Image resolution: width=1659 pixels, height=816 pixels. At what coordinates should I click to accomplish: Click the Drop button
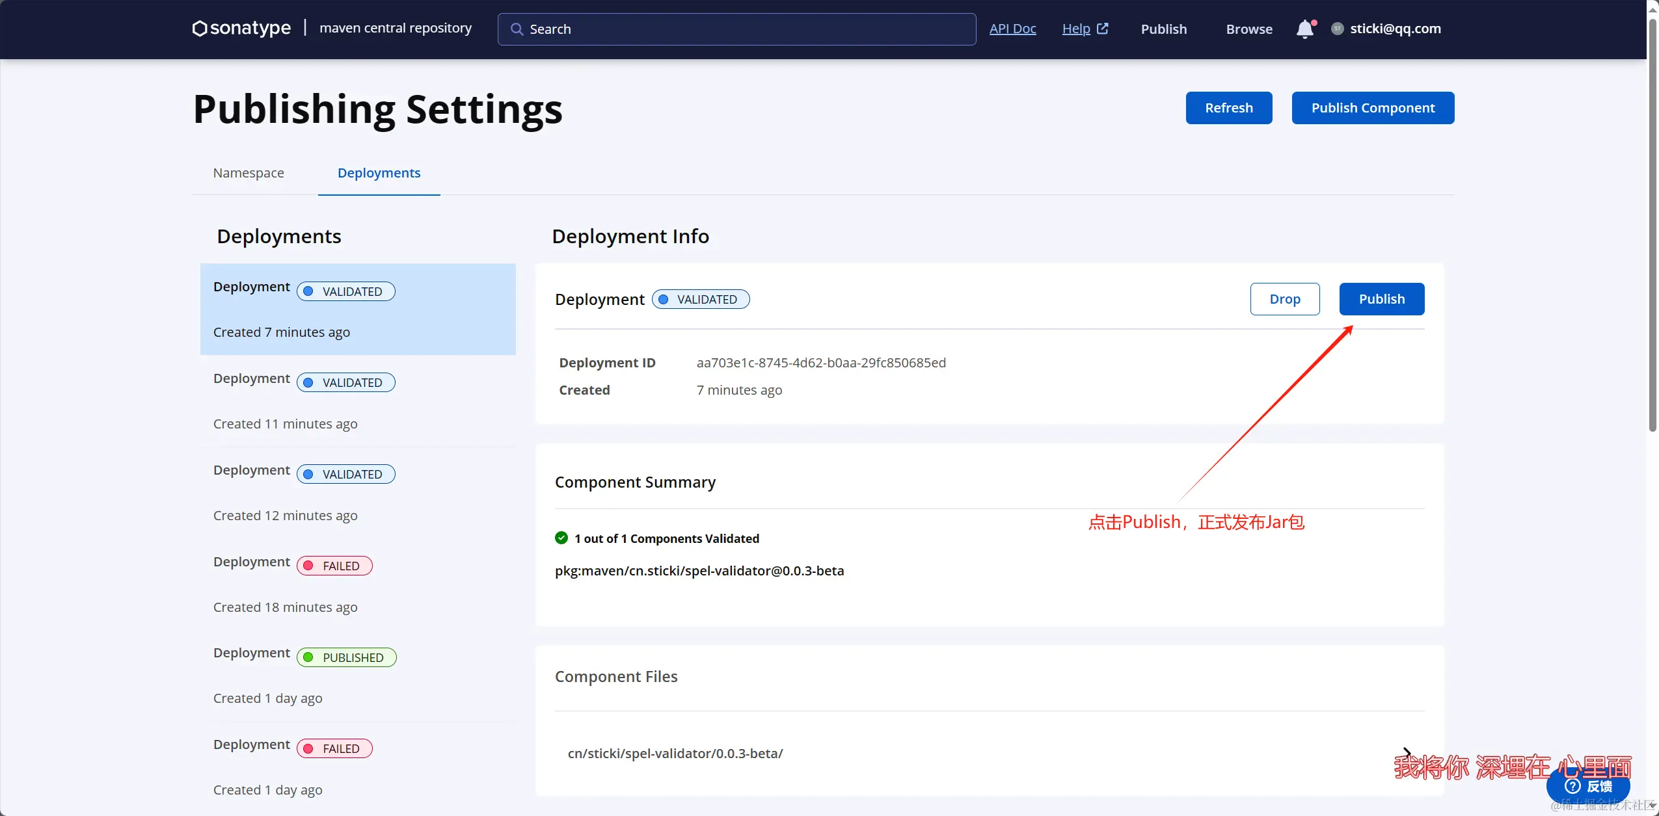[1284, 299]
